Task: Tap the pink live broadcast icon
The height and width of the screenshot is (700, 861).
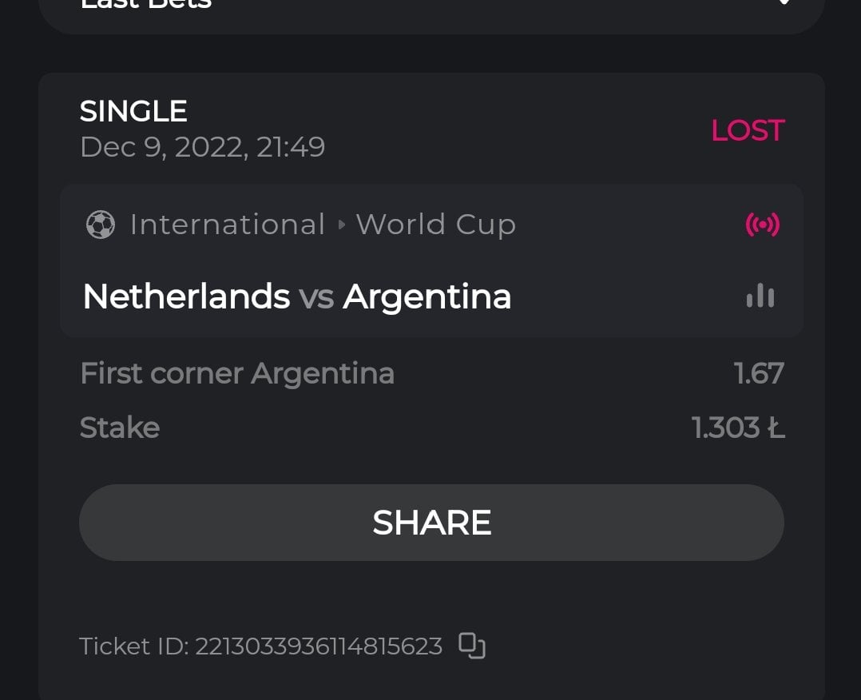Action: tap(762, 225)
